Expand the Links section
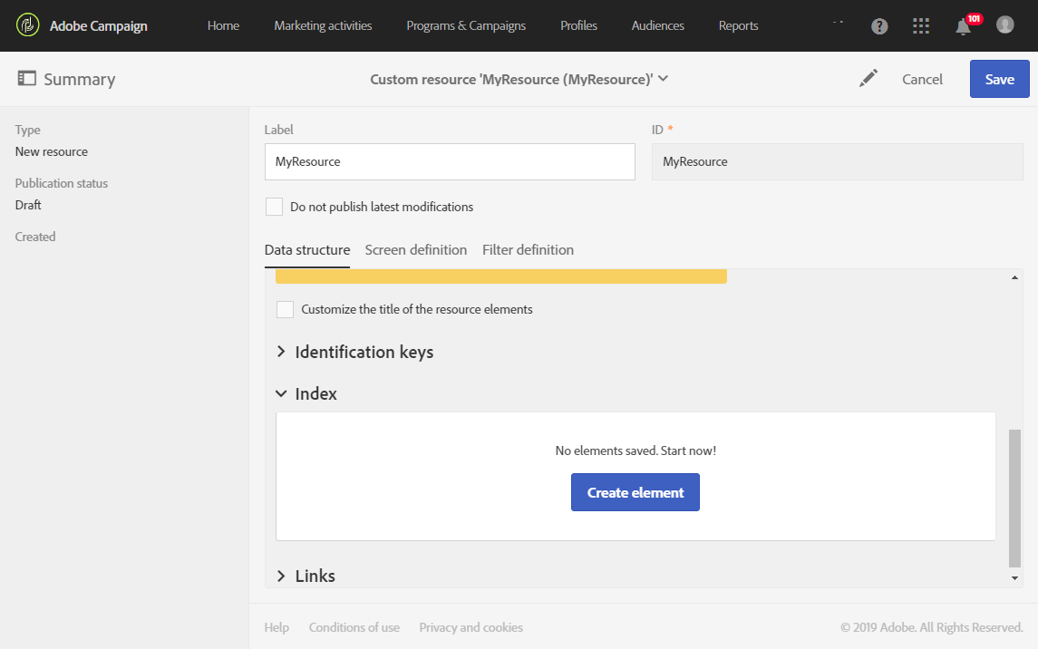This screenshot has width=1038, height=649. pos(281,576)
